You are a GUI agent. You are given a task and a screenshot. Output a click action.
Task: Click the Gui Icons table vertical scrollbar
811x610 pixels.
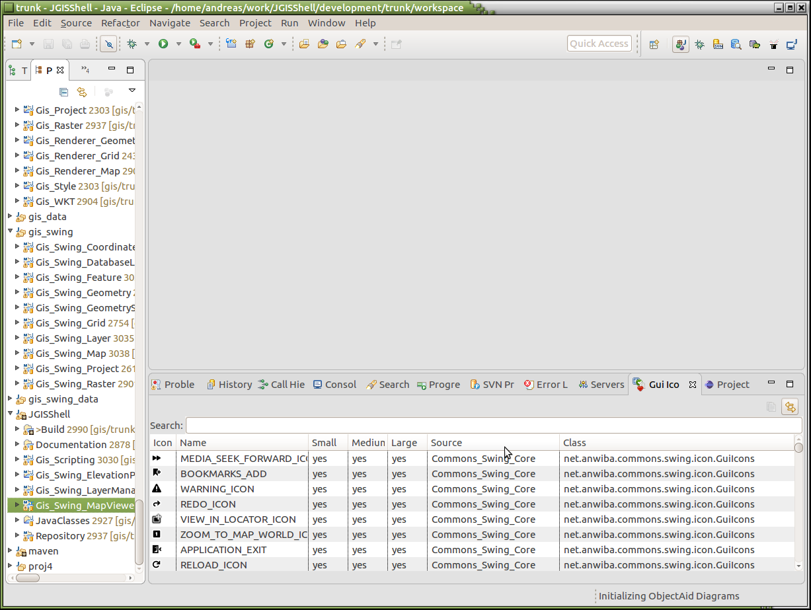798,505
